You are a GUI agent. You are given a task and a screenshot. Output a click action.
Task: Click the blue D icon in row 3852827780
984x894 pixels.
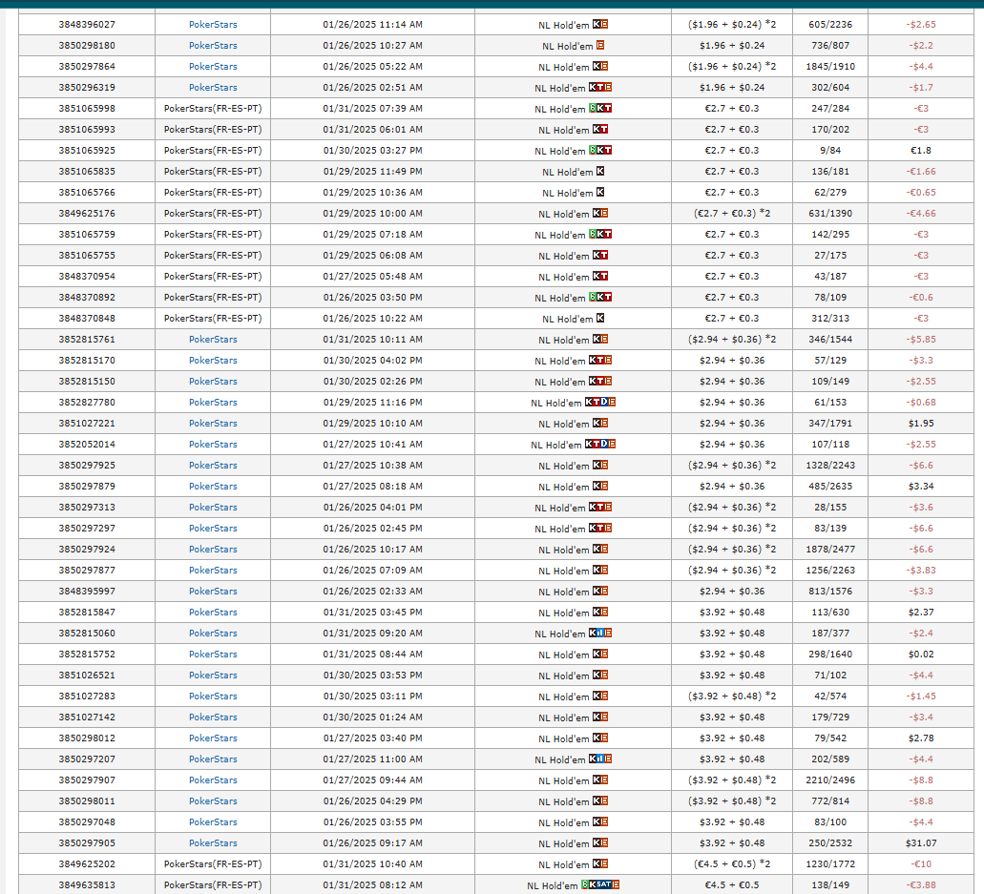[x=604, y=402]
